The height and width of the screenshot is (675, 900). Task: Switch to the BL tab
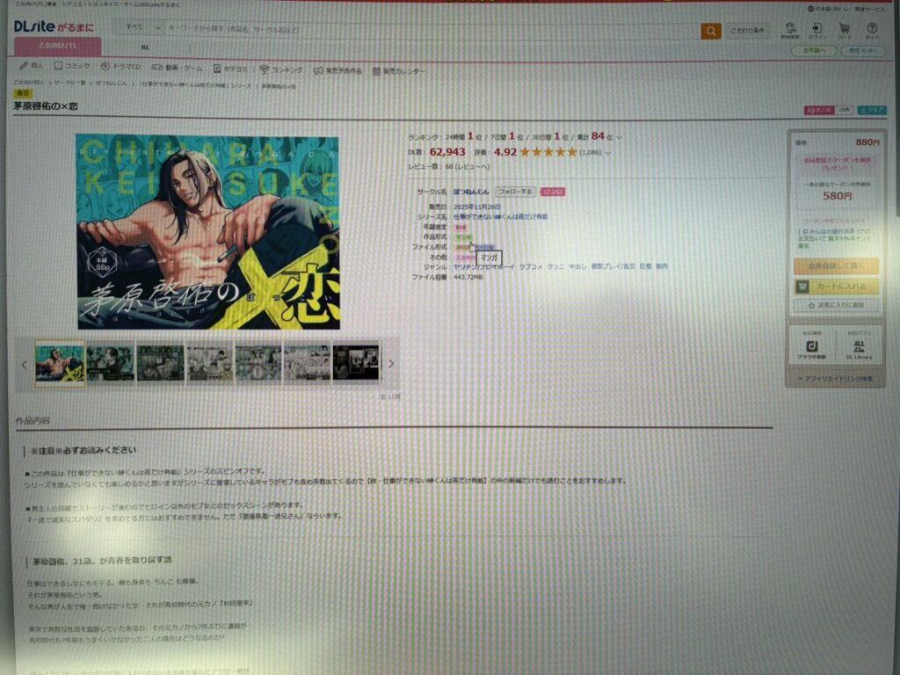145,47
